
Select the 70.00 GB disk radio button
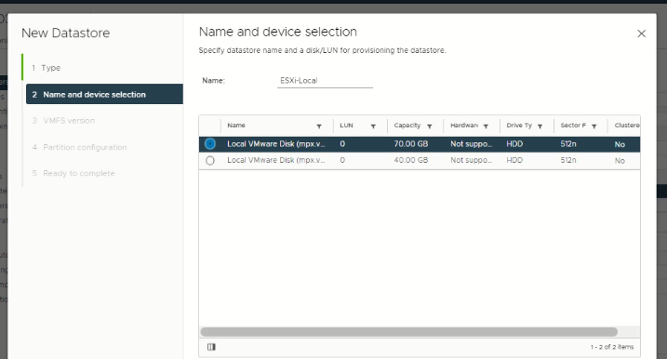[x=210, y=144]
